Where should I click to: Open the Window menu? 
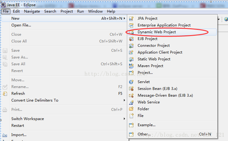tap(95, 11)
